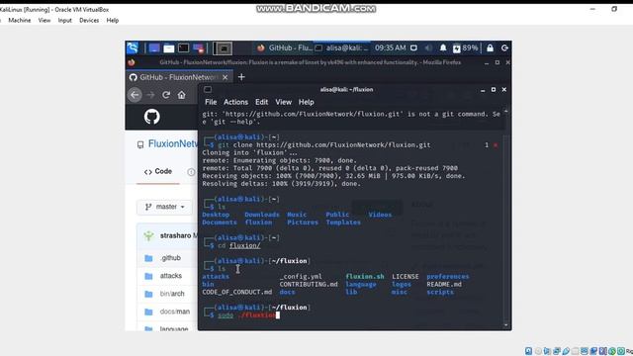Open the FluxionNetwork repository owner link
The width and height of the screenshot is (633, 356).
click(x=173, y=143)
